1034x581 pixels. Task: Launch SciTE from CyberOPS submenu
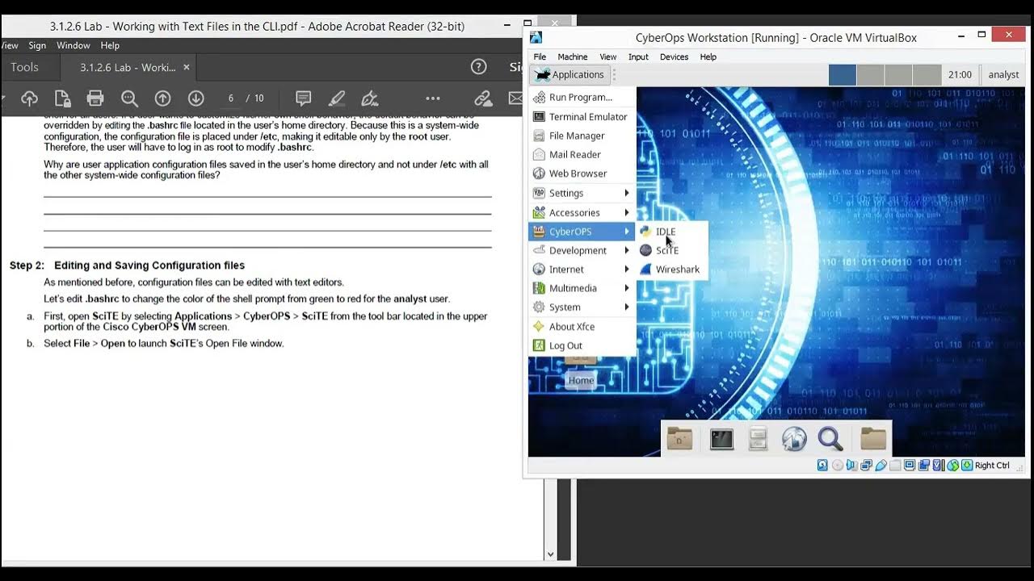click(672, 250)
